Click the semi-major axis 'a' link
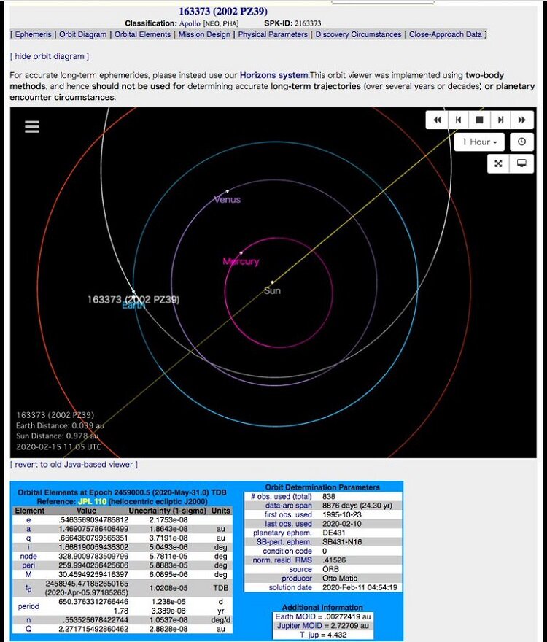Viewport: 547px width, 642px height. pos(28,529)
